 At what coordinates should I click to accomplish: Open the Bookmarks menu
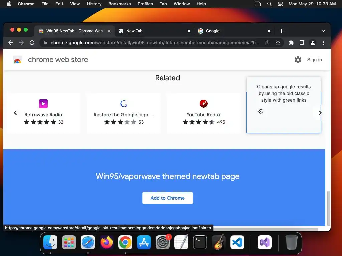tap(120, 4)
